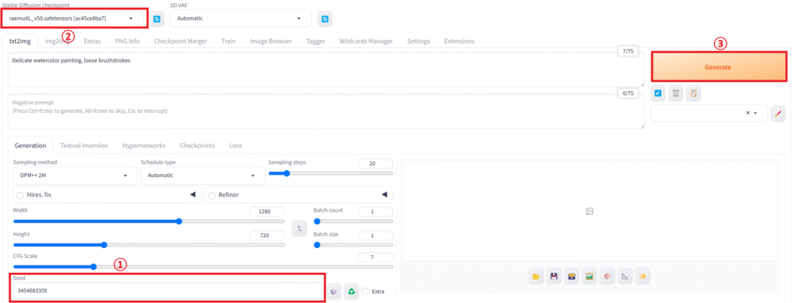Image resolution: width=793 pixels, height=303 pixels.
Task: Open the Image Browser tab
Action: coord(270,42)
